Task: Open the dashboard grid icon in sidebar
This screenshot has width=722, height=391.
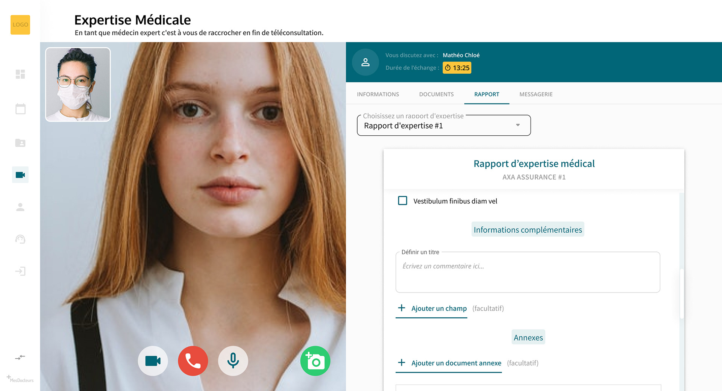Action: click(x=20, y=74)
